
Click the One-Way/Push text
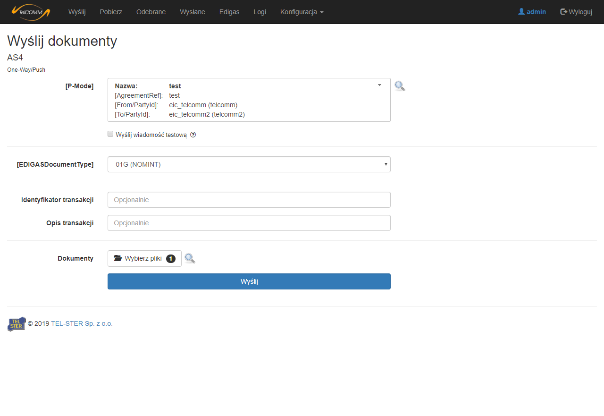point(26,70)
